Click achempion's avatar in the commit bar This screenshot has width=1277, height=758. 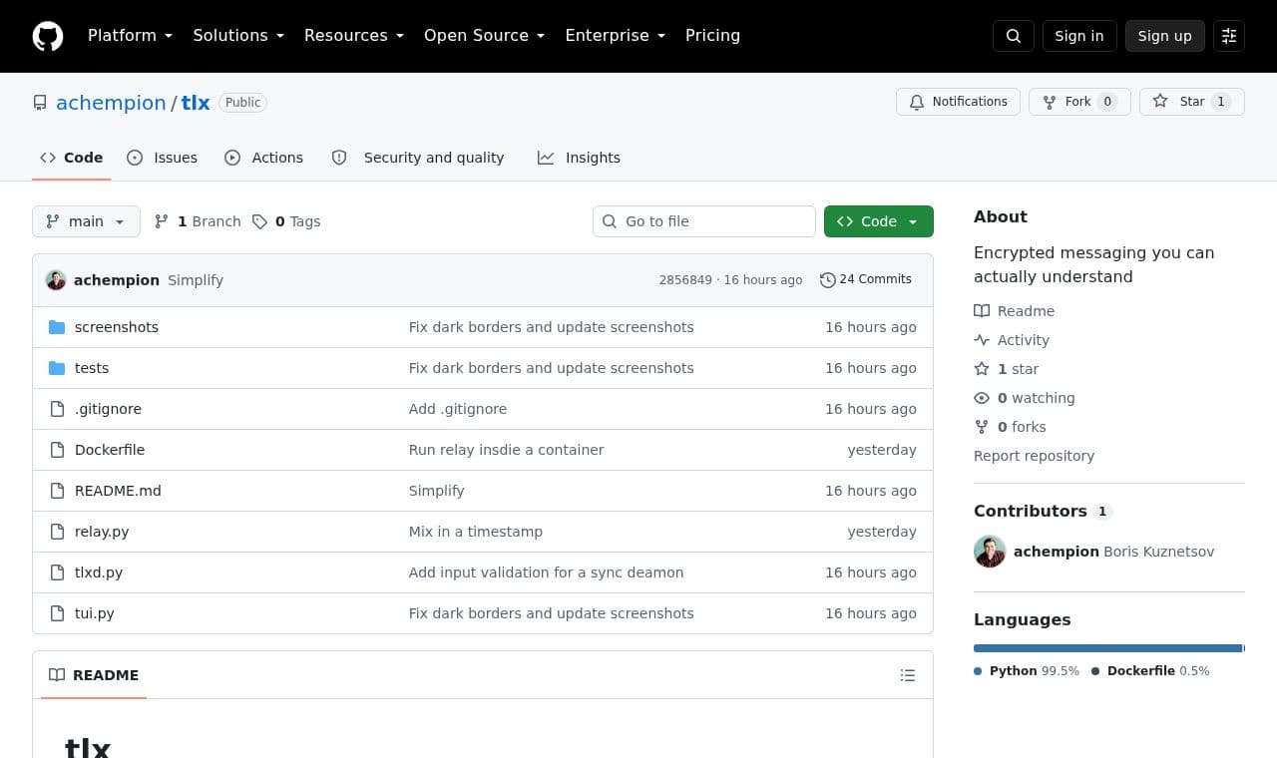56,280
